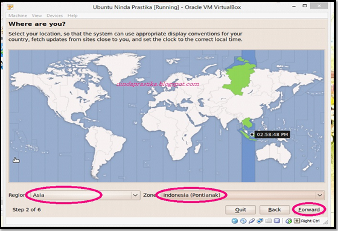Click the mouse integration status icon

289,221
